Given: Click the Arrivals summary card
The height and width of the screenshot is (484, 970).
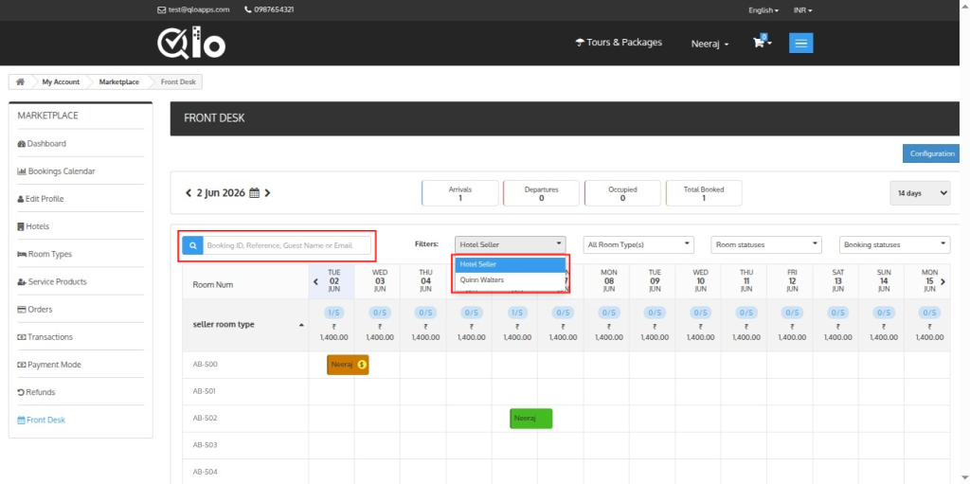Looking at the screenshot, I should pos(460,193).
